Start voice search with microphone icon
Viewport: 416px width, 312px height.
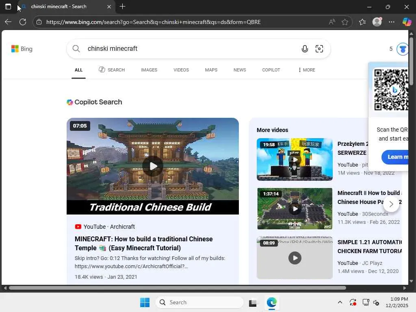[305, 49]
